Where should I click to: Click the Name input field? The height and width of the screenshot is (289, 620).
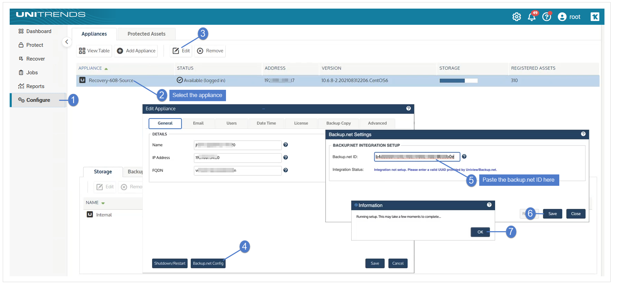tap(238, 145)
